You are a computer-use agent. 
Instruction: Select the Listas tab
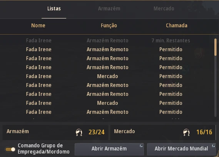(54, 9)
